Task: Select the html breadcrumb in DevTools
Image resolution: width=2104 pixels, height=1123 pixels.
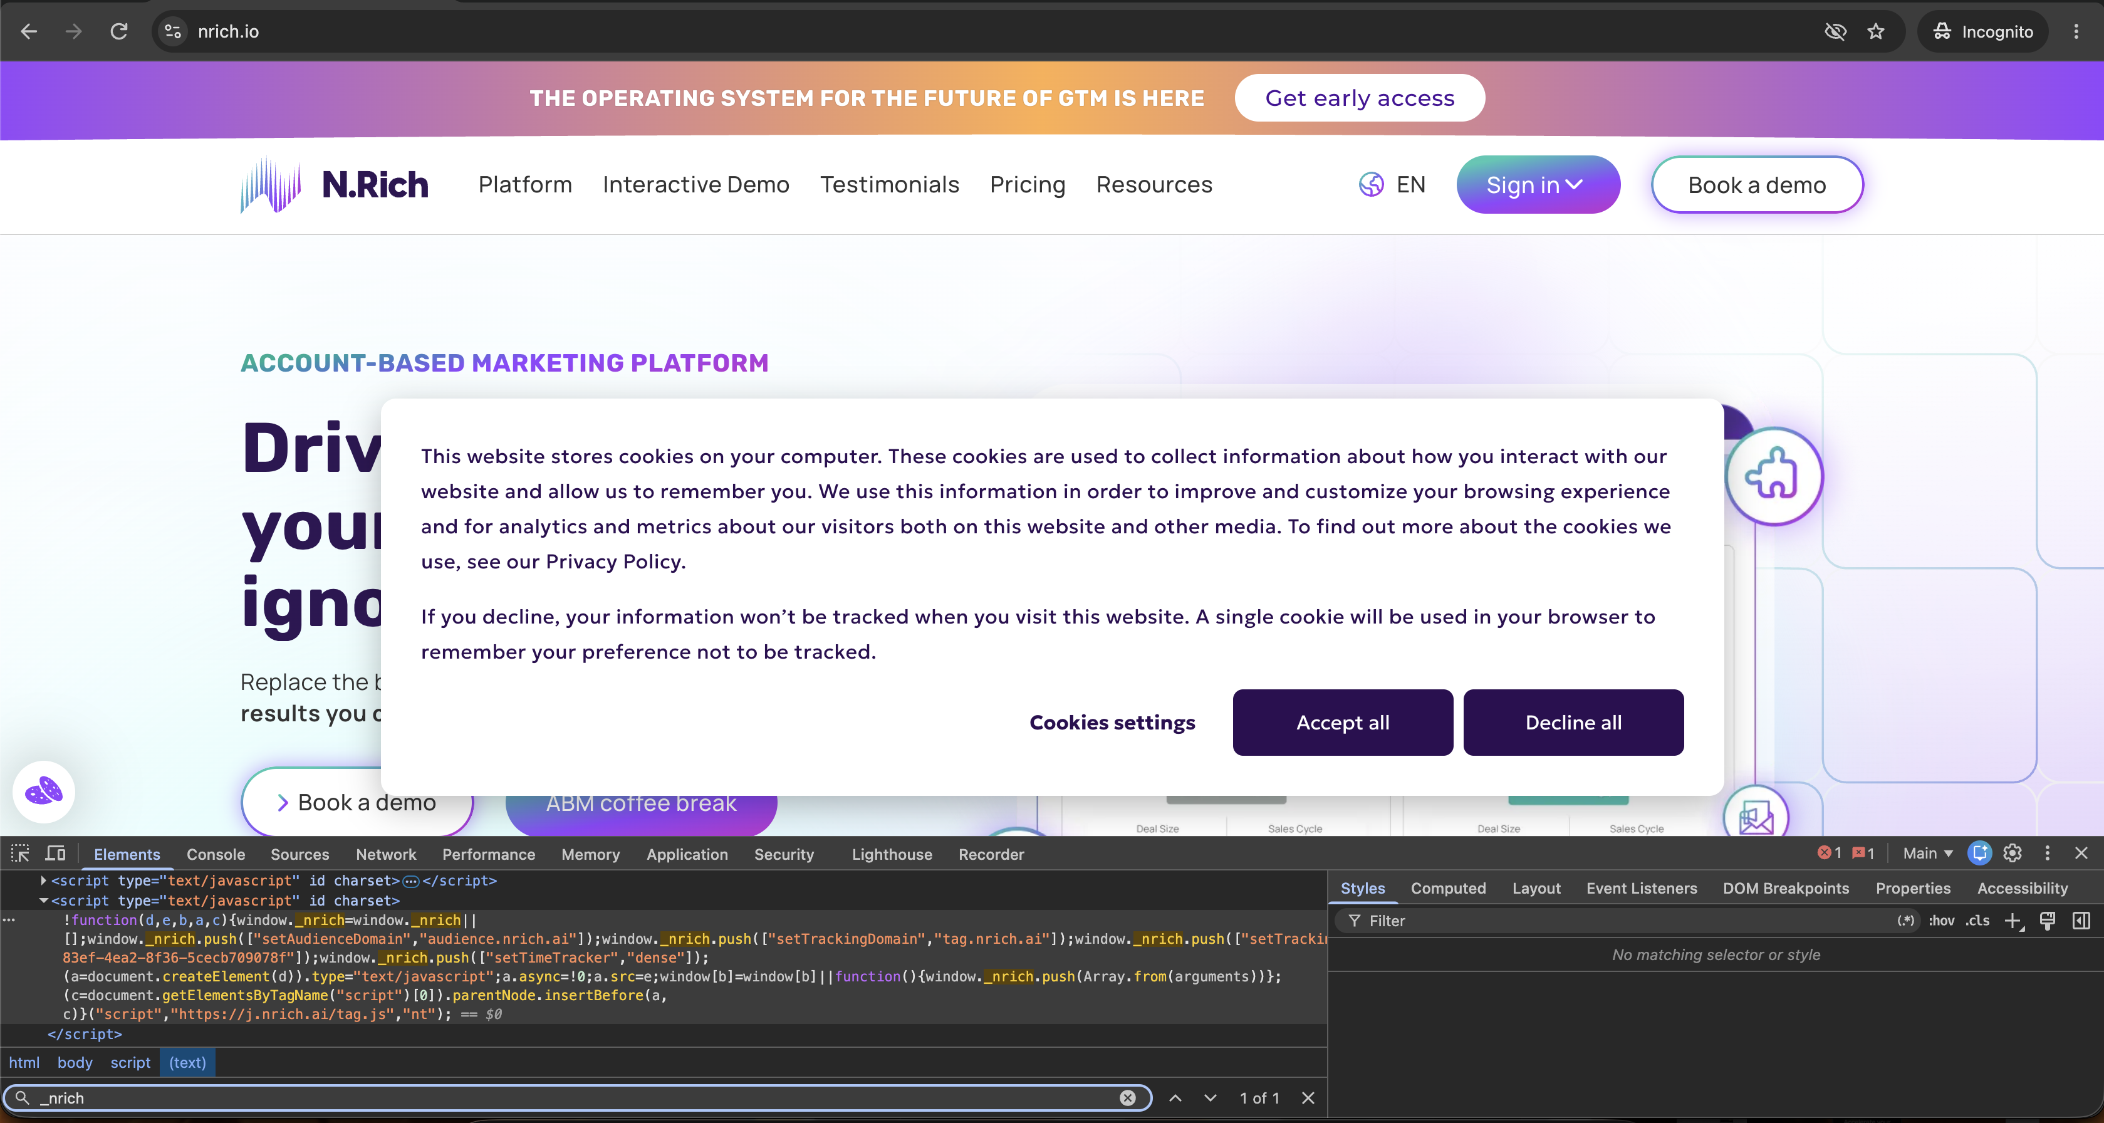Action: click(24, 1062)
